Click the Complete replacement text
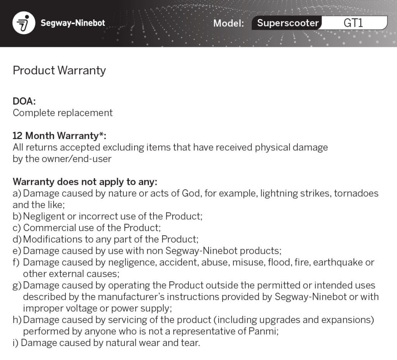 pos(62,113)
